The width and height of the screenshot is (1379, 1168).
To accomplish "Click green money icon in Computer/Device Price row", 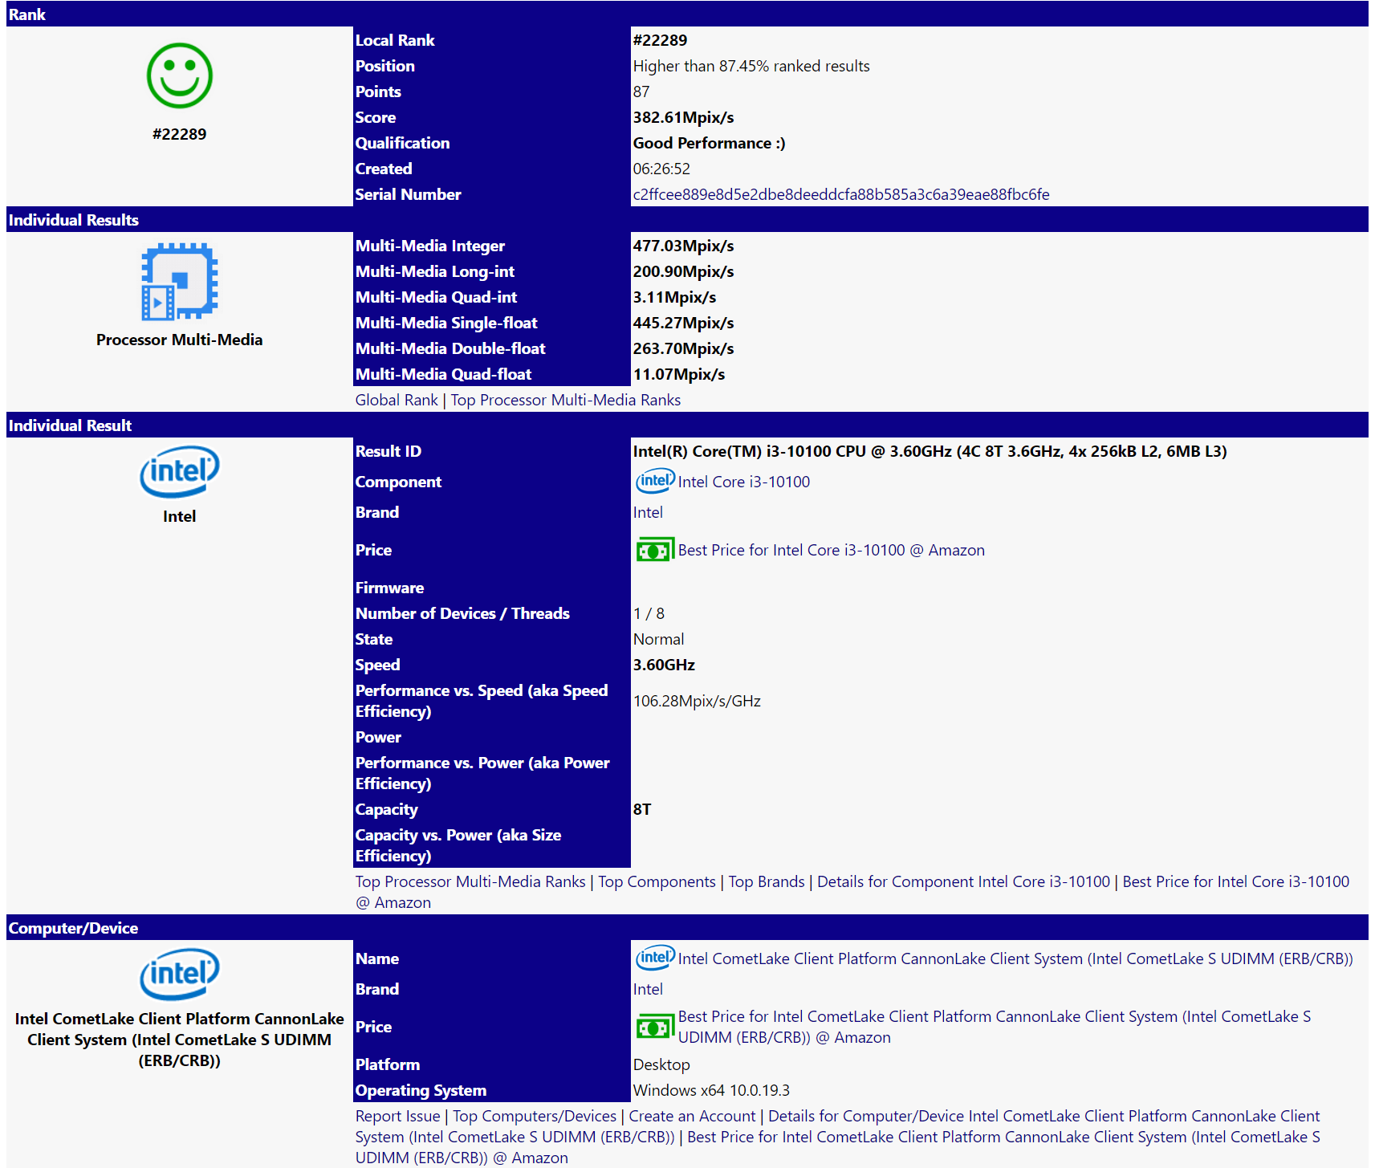I will (x=655, y=1027).
